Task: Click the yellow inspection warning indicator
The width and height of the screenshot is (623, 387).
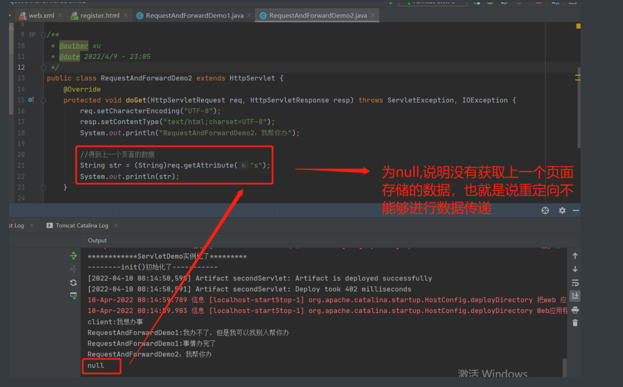Action: pyautogui.click(x=578, y=27)
